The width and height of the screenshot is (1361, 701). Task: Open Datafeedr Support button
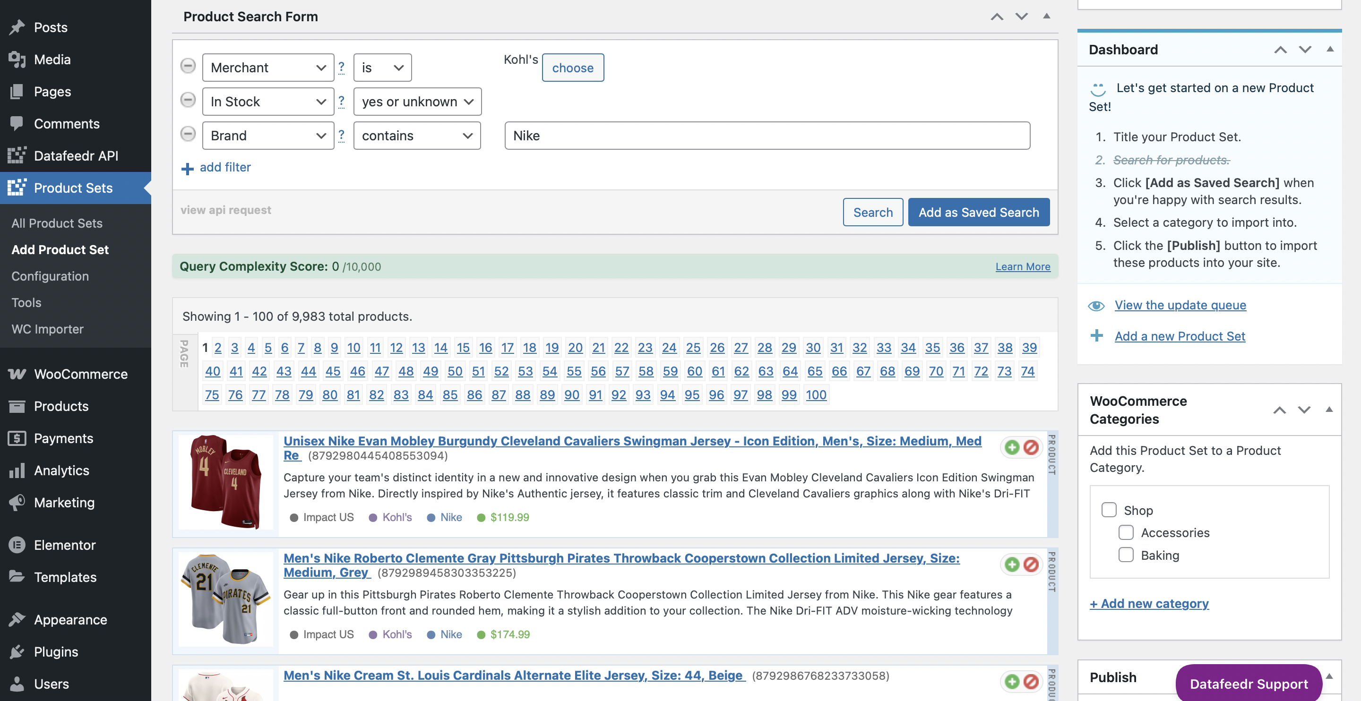1249,684
